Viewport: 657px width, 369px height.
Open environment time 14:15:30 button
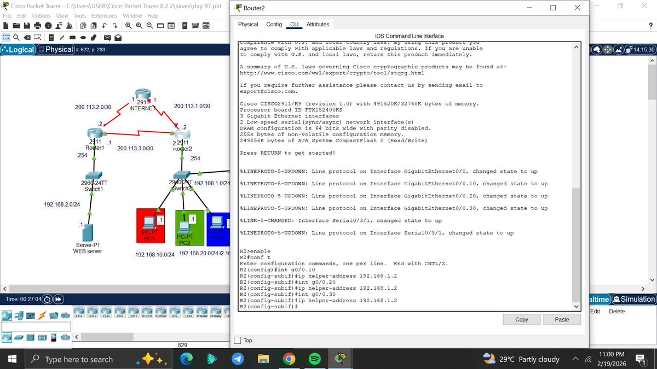(641, 50)
